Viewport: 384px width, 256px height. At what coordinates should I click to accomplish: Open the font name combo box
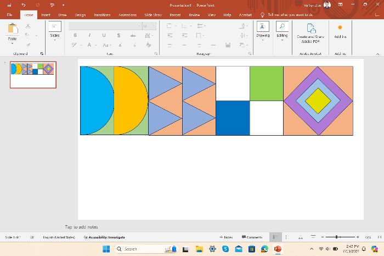105,26
